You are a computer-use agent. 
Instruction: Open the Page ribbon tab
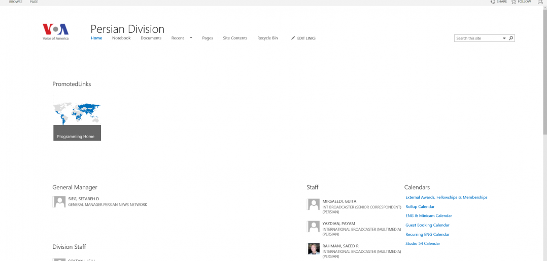(34, 2)
